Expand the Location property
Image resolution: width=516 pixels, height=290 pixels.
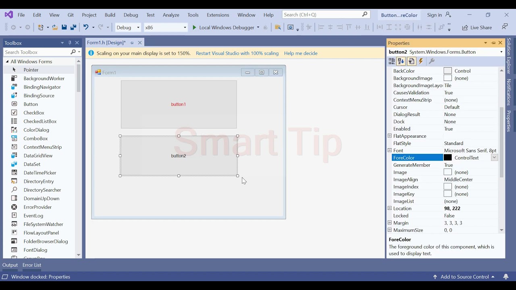pos(390,208)
